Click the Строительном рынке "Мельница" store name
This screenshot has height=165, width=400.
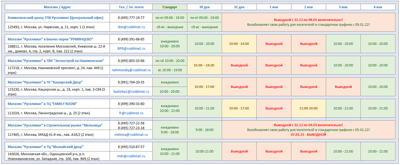pyautogui.click(x=55, y=125)
